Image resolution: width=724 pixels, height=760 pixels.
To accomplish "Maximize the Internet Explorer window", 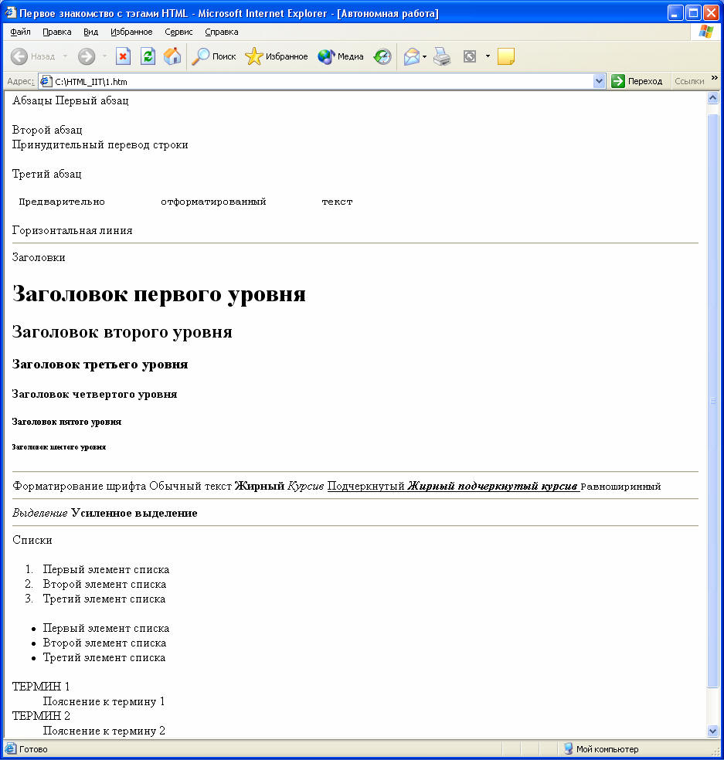I will click(x=693, y=13).
